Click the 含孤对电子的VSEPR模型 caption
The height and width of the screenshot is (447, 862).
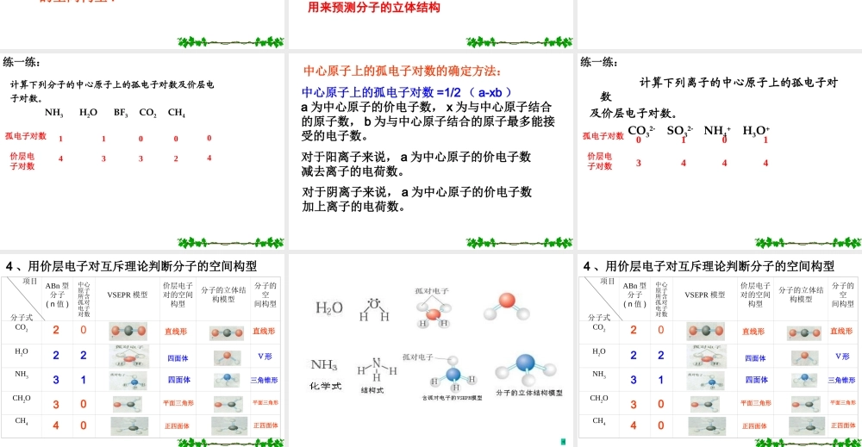452,398
